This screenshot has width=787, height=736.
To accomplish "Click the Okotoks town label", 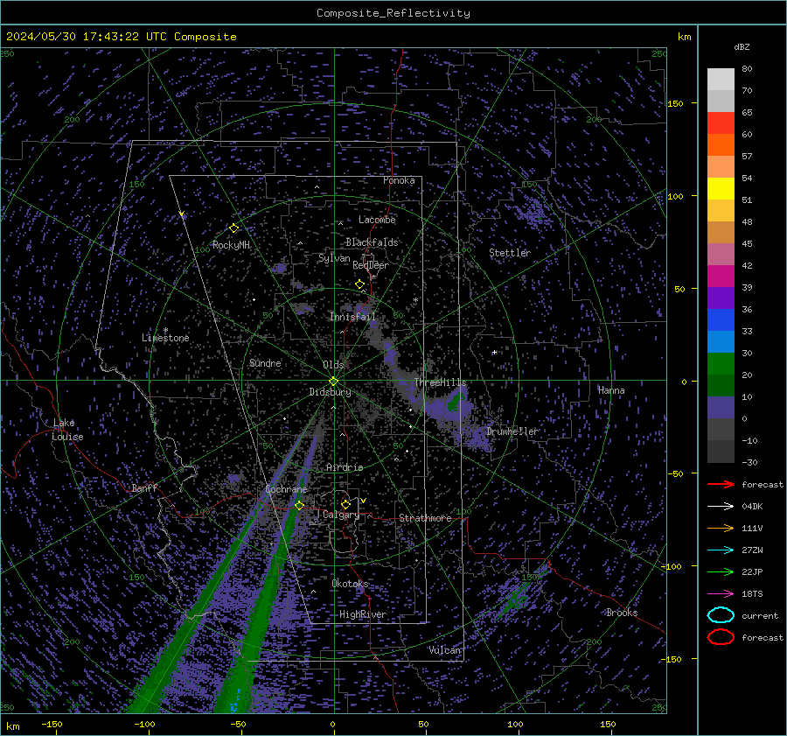I will click(350, 584).
